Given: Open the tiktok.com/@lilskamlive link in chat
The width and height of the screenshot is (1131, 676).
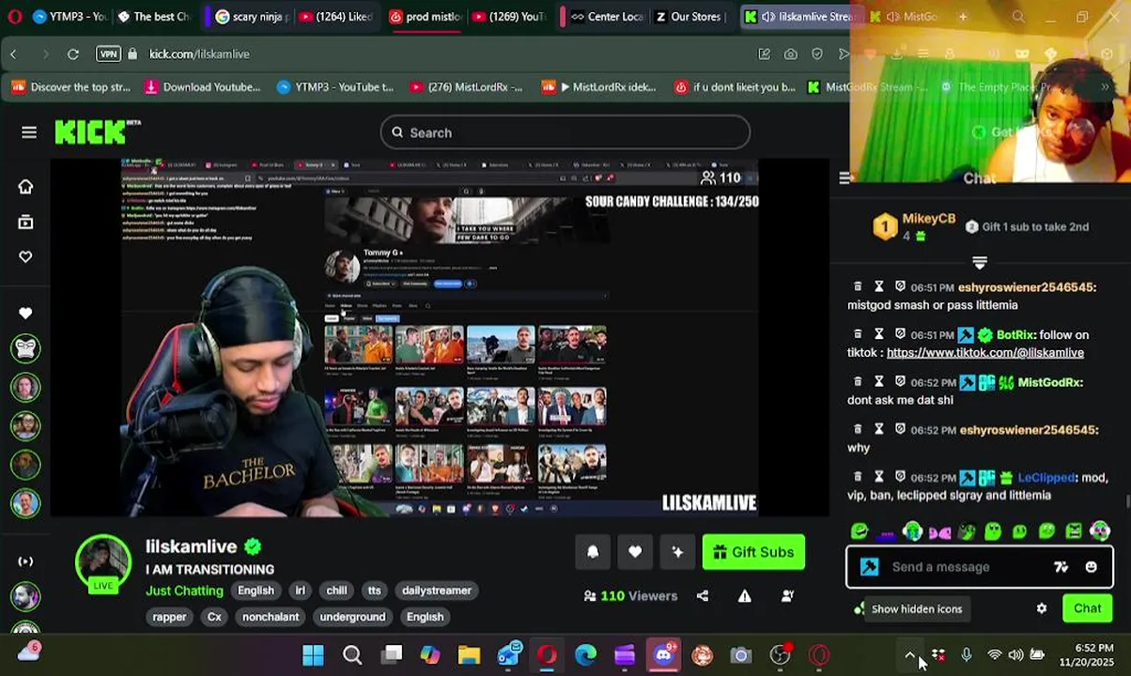Looking at the screenshot, I should (x=984, y=353).
